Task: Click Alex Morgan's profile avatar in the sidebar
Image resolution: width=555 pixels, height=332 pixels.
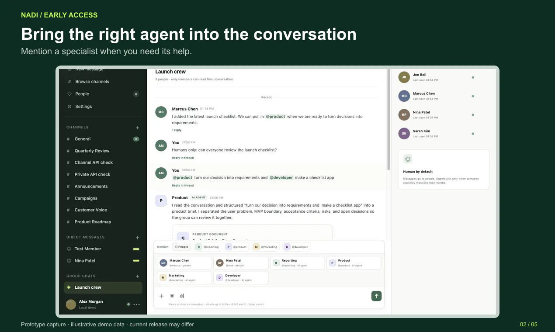Action: 71,304
